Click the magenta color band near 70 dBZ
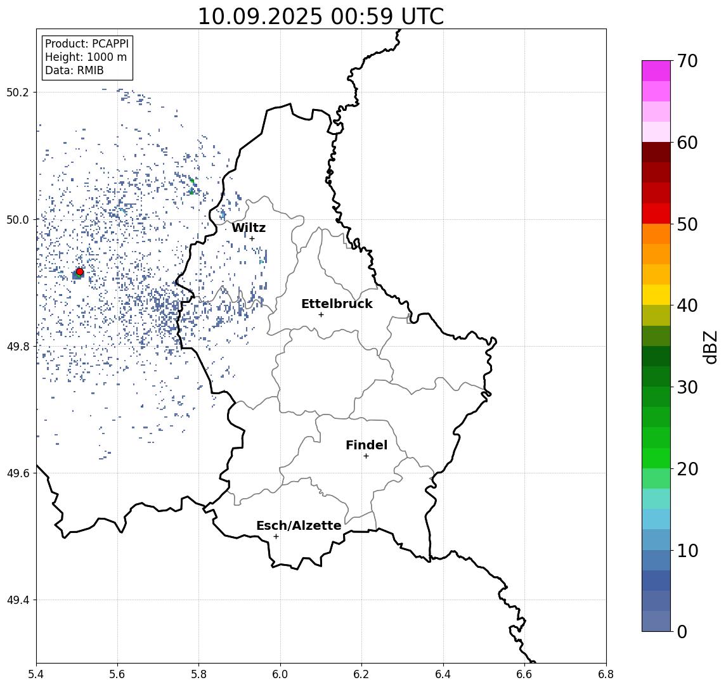The image size is (726, 687). pos(656,71)
